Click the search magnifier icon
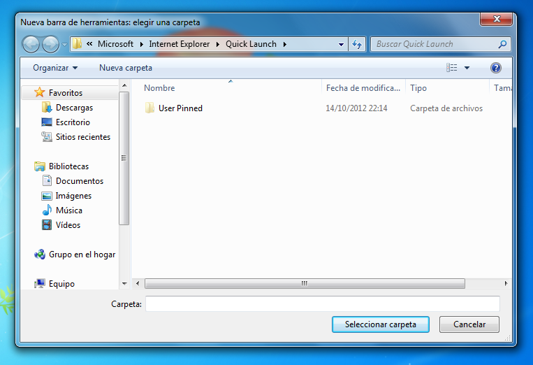 [x=502, y=44]
